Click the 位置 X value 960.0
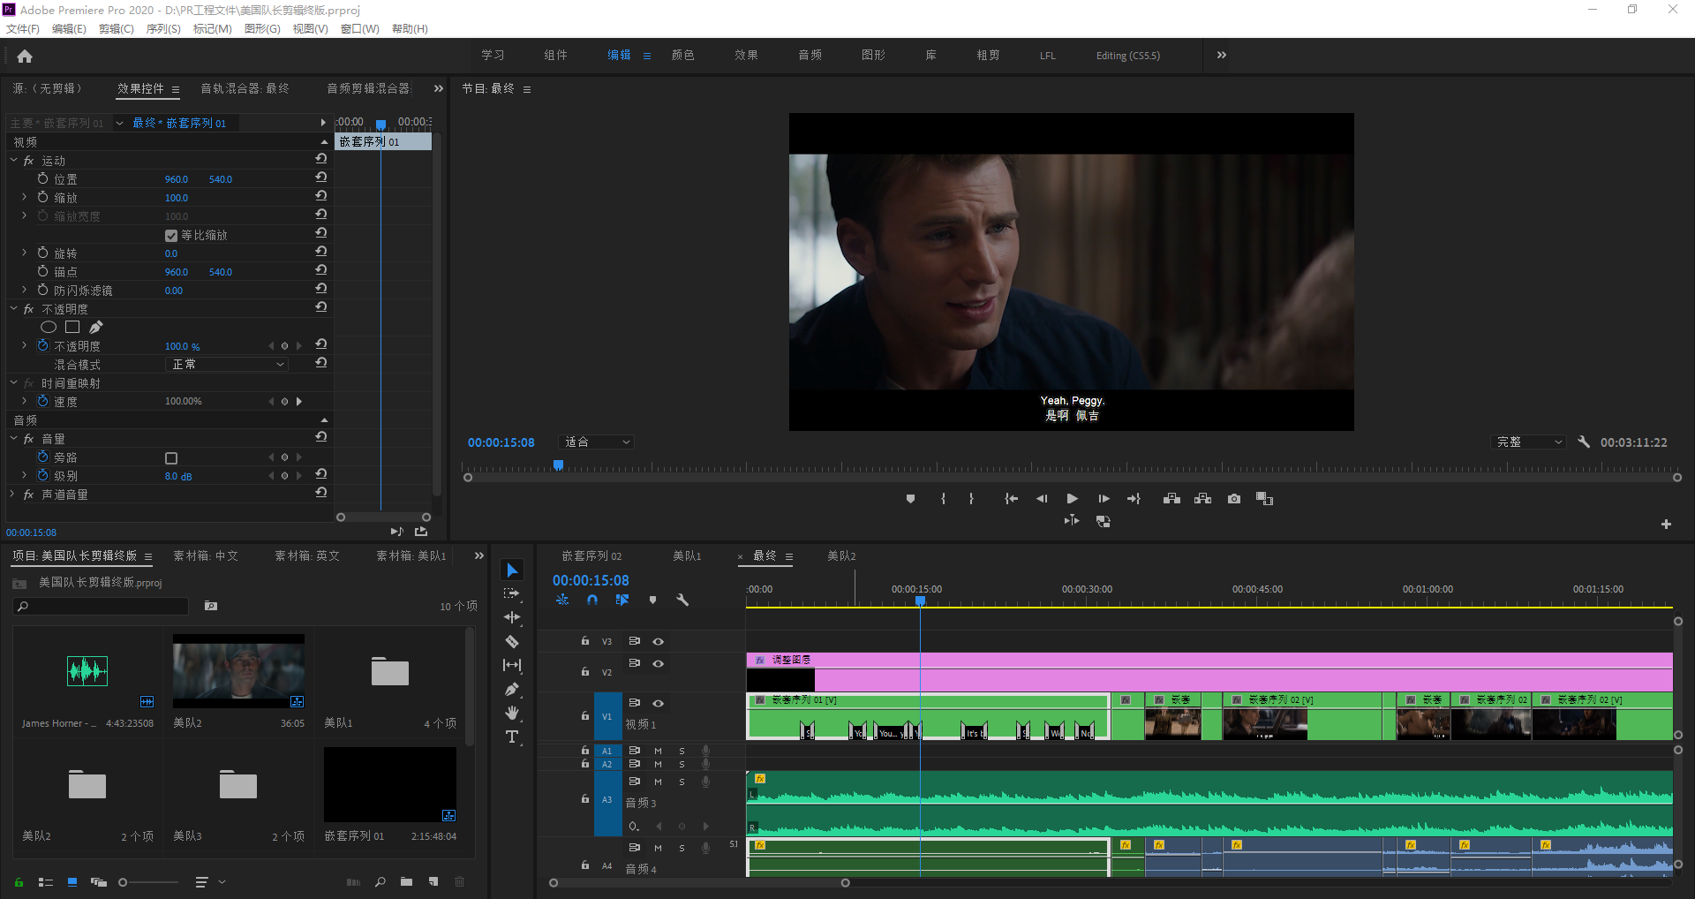 point(176,179)
